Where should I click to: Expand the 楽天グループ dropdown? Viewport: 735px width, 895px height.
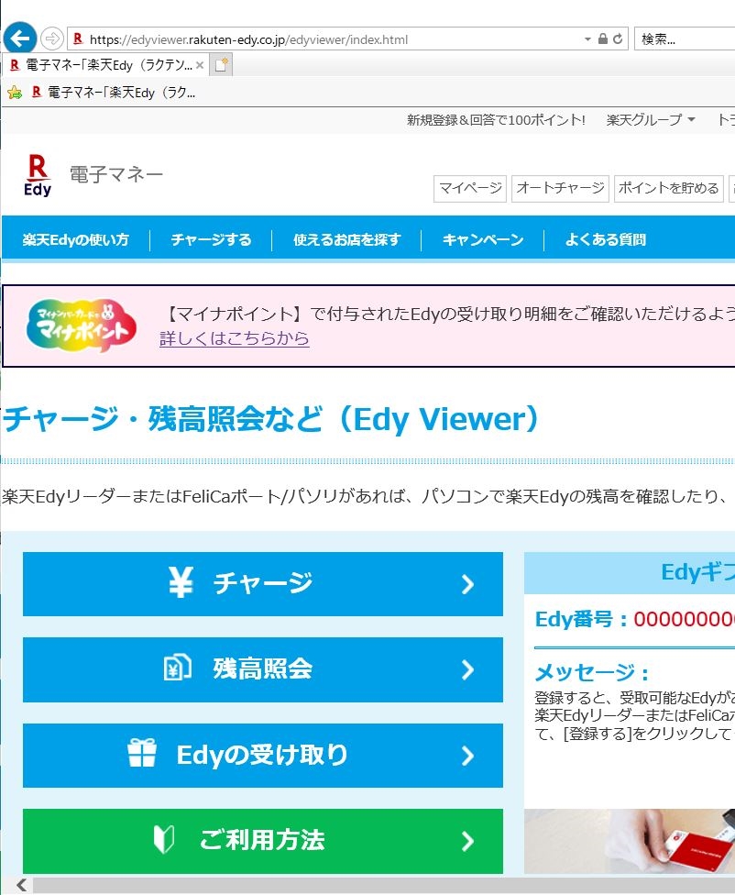pos(651,120)
